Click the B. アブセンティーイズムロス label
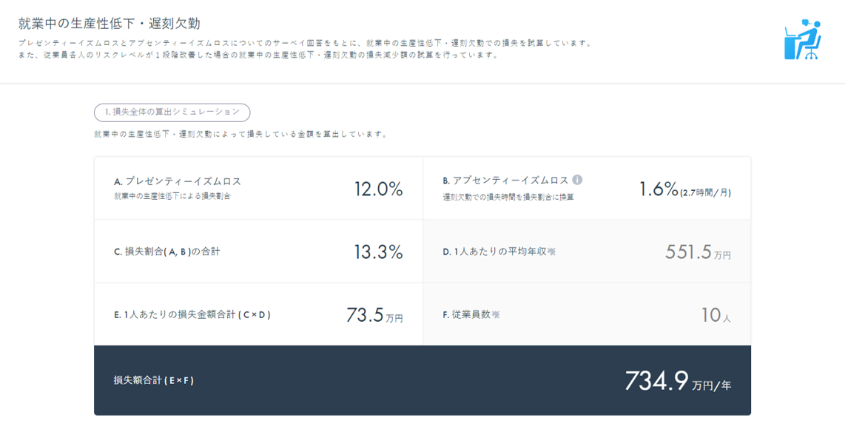Viewport: 845px width, 438px height. coord(505,181)
